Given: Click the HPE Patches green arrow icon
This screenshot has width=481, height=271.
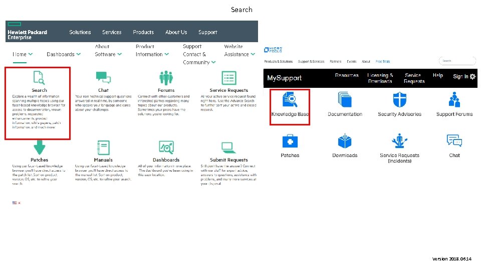Looking at the screenshot, I should pos(39,147).
